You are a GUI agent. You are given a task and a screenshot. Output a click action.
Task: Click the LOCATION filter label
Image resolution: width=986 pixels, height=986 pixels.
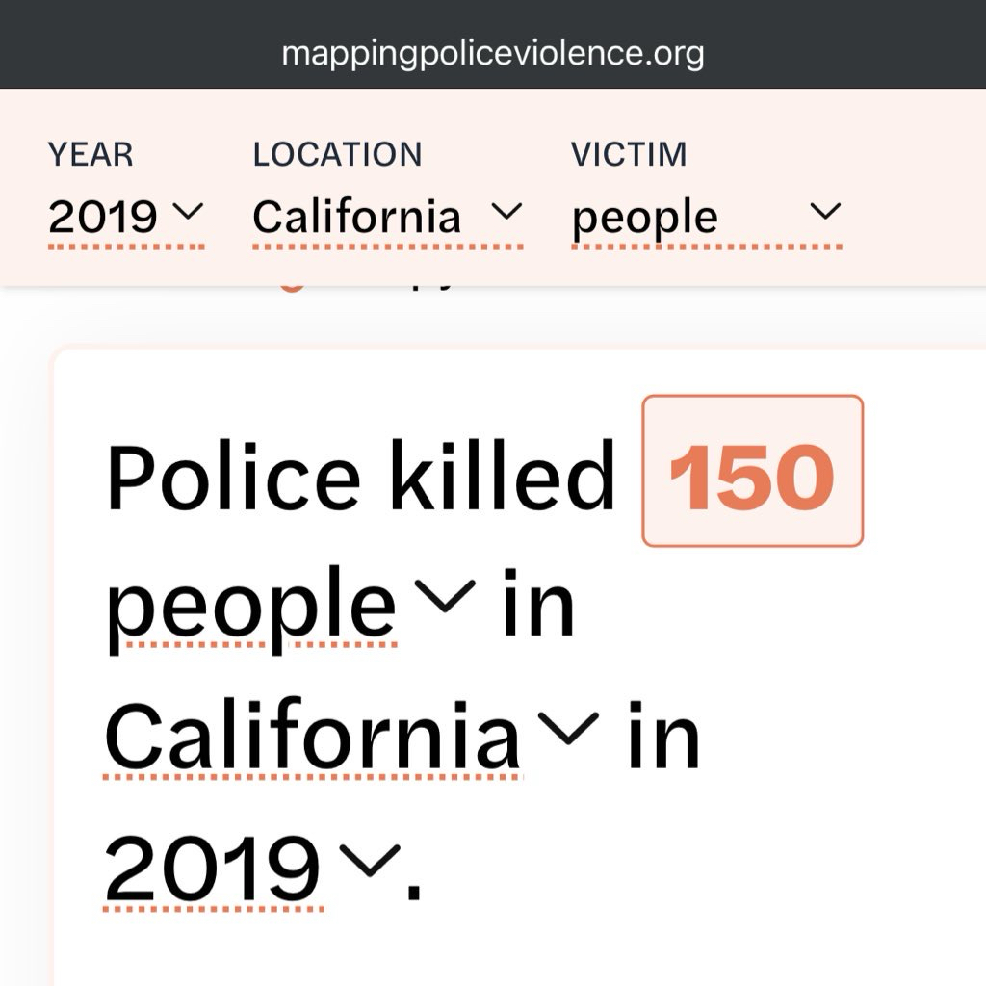(x=337, y=154)
